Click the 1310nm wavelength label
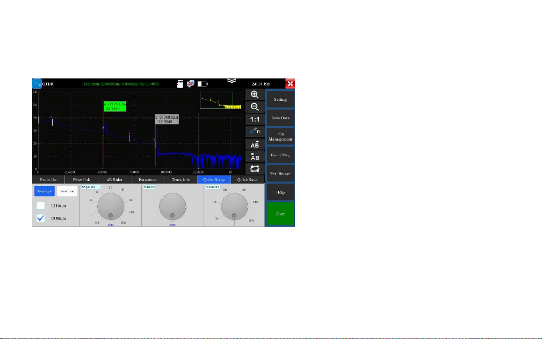Image resolution: width=542 pixels, height=339 pixels. pos(58,206)
